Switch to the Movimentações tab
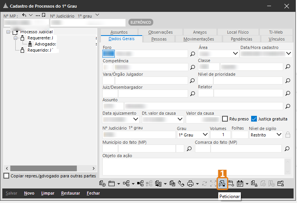Image resolution: width=297 pixels, height=203 pixels. (198, 39)
